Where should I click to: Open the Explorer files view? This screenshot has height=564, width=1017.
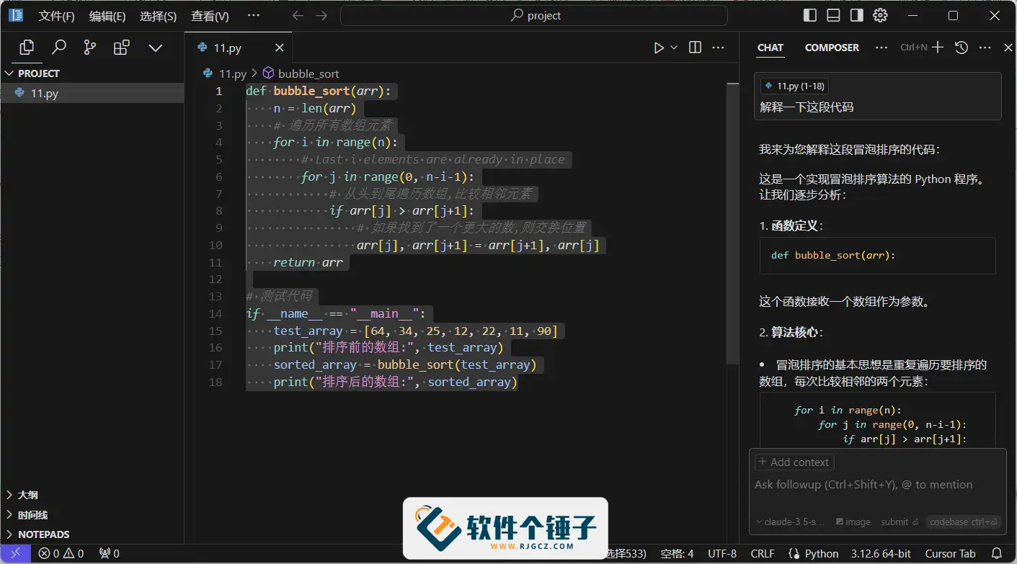pyautogui.click(x=27, y=48)
